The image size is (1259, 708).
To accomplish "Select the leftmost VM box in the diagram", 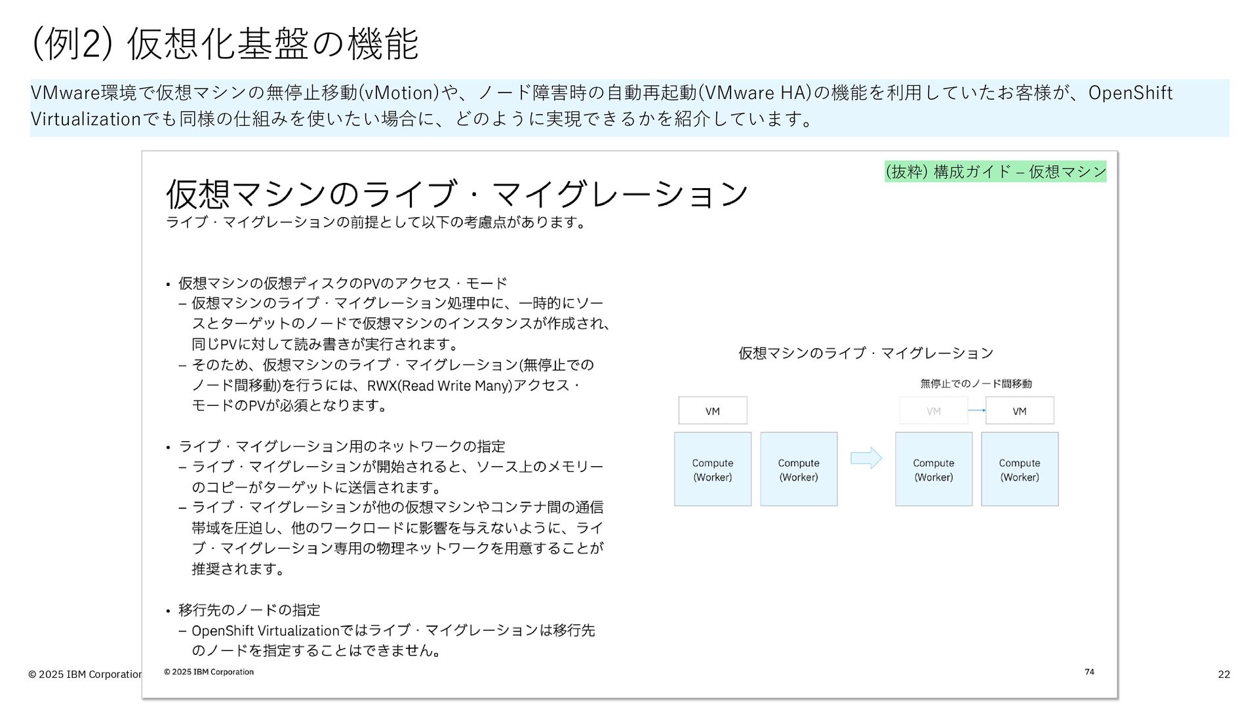I will [712, 411].
